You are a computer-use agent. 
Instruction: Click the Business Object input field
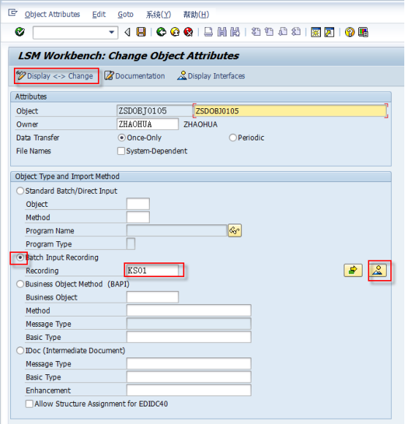coord(153,297)
